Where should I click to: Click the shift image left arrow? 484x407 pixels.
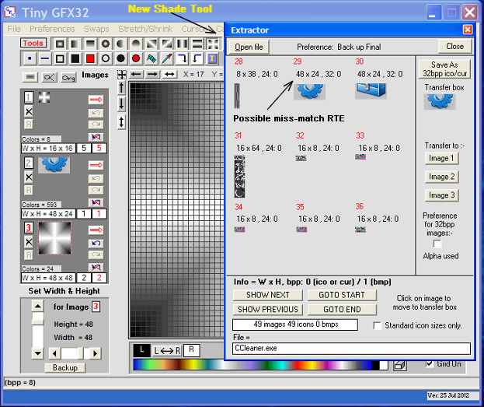(x=136, y=75)
